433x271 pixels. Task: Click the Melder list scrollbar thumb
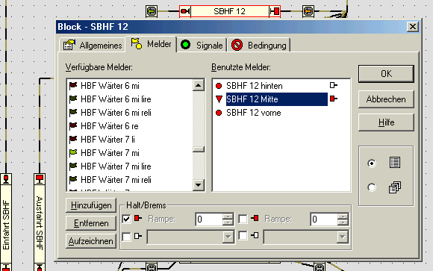tap(199, 149)
